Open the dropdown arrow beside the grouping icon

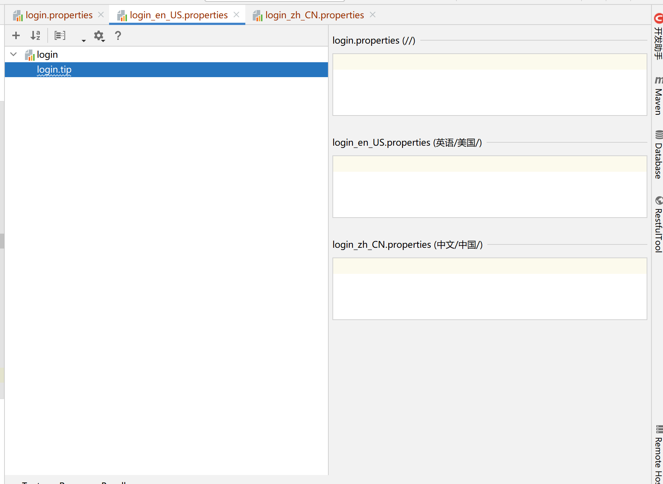point(84,40)
